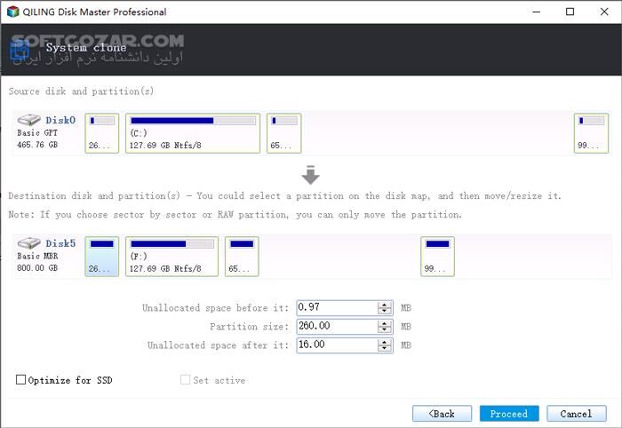Viewport: 622px width, 428px height.
Task: Click the Basic MBR text
Action: point(37,256)
